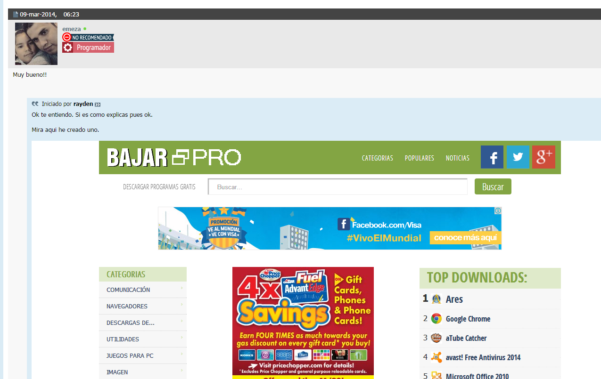Click 'DESCARGAR PROGRAMAS GRATIS' label
The height and width of the screenshot is (379, 601).
click(159, 187)
